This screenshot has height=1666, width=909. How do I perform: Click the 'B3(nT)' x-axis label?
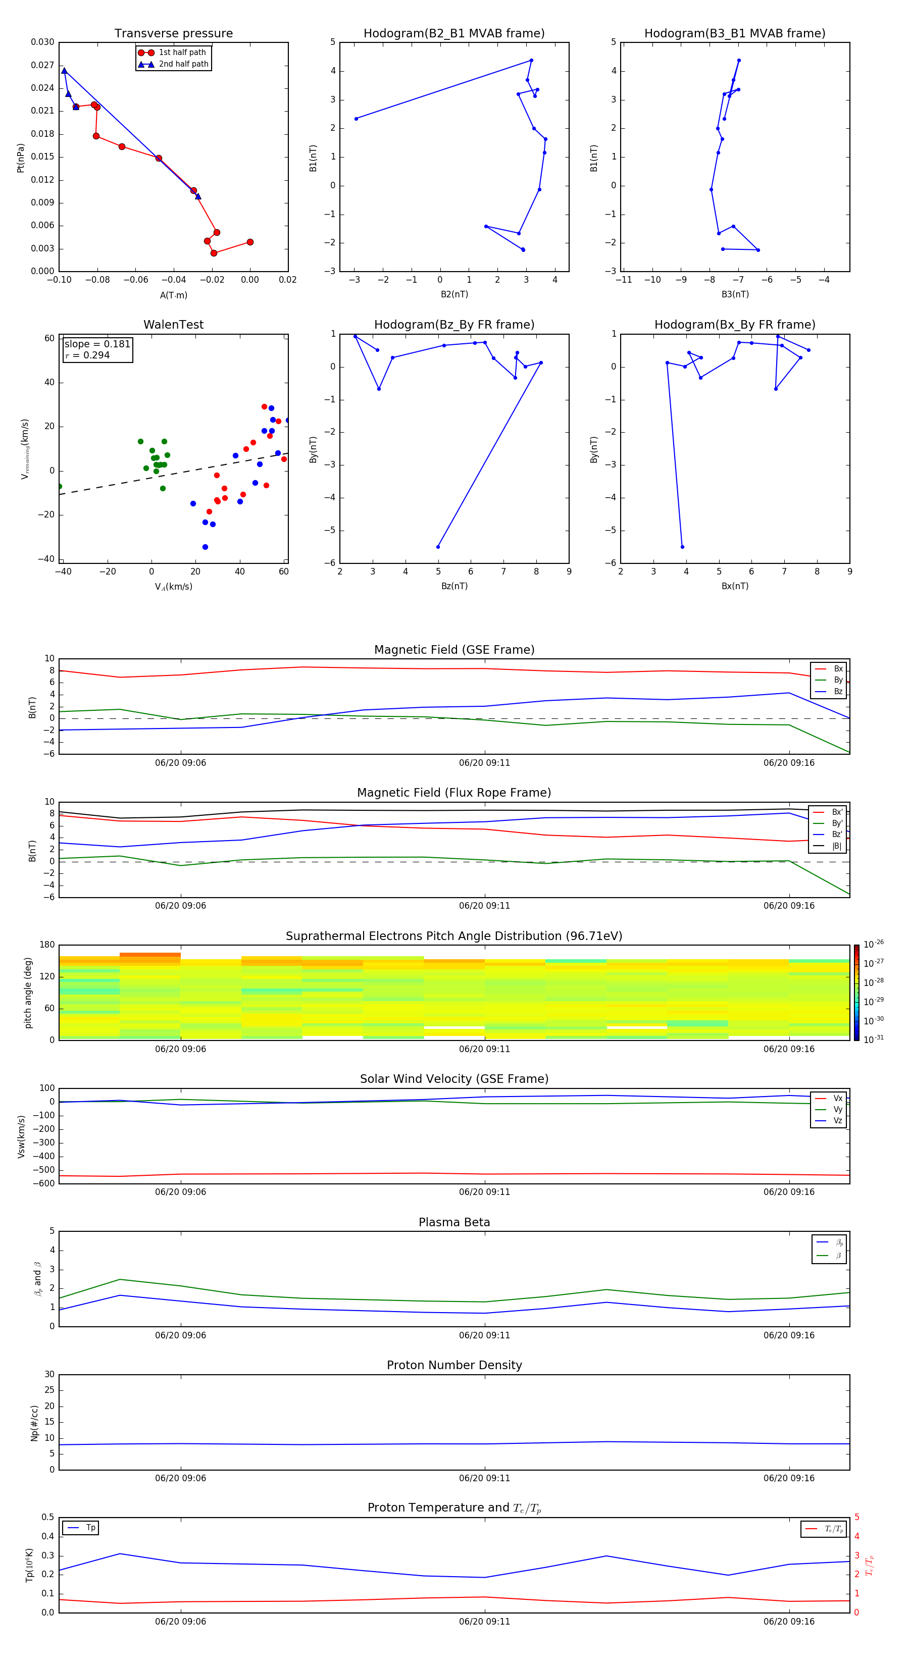[x=735, y=294]
